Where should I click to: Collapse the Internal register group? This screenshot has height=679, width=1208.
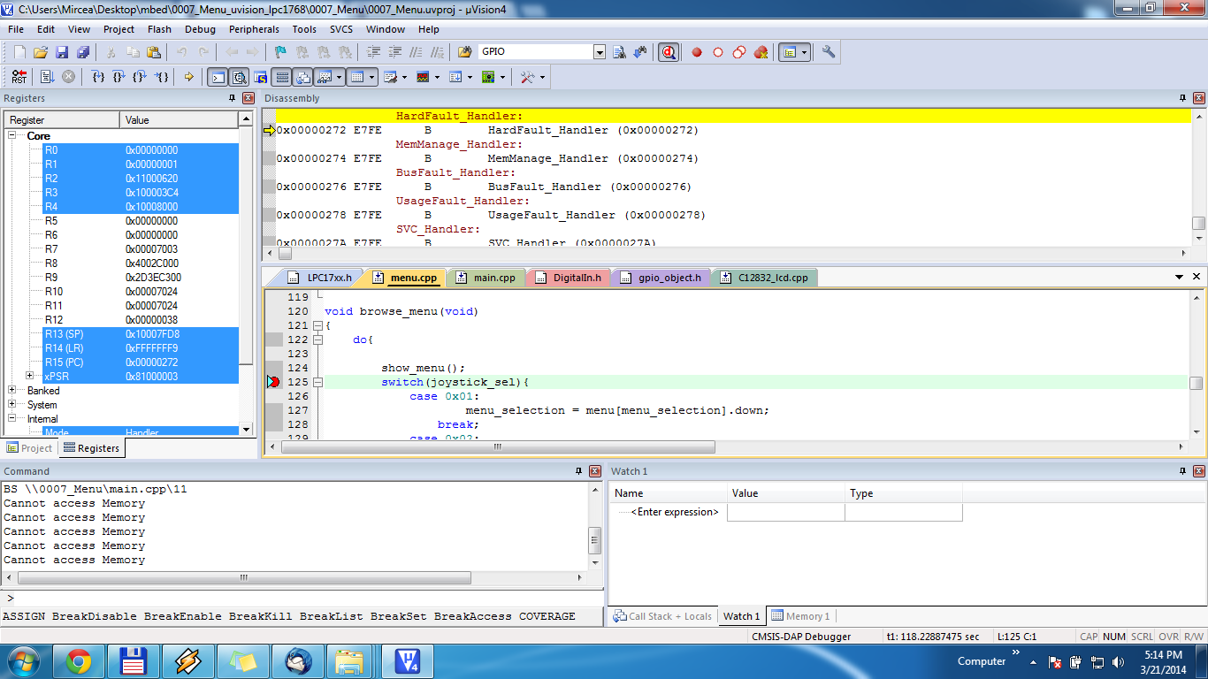[12, 419]
